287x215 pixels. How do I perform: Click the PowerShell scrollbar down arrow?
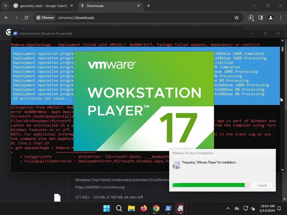283,170
